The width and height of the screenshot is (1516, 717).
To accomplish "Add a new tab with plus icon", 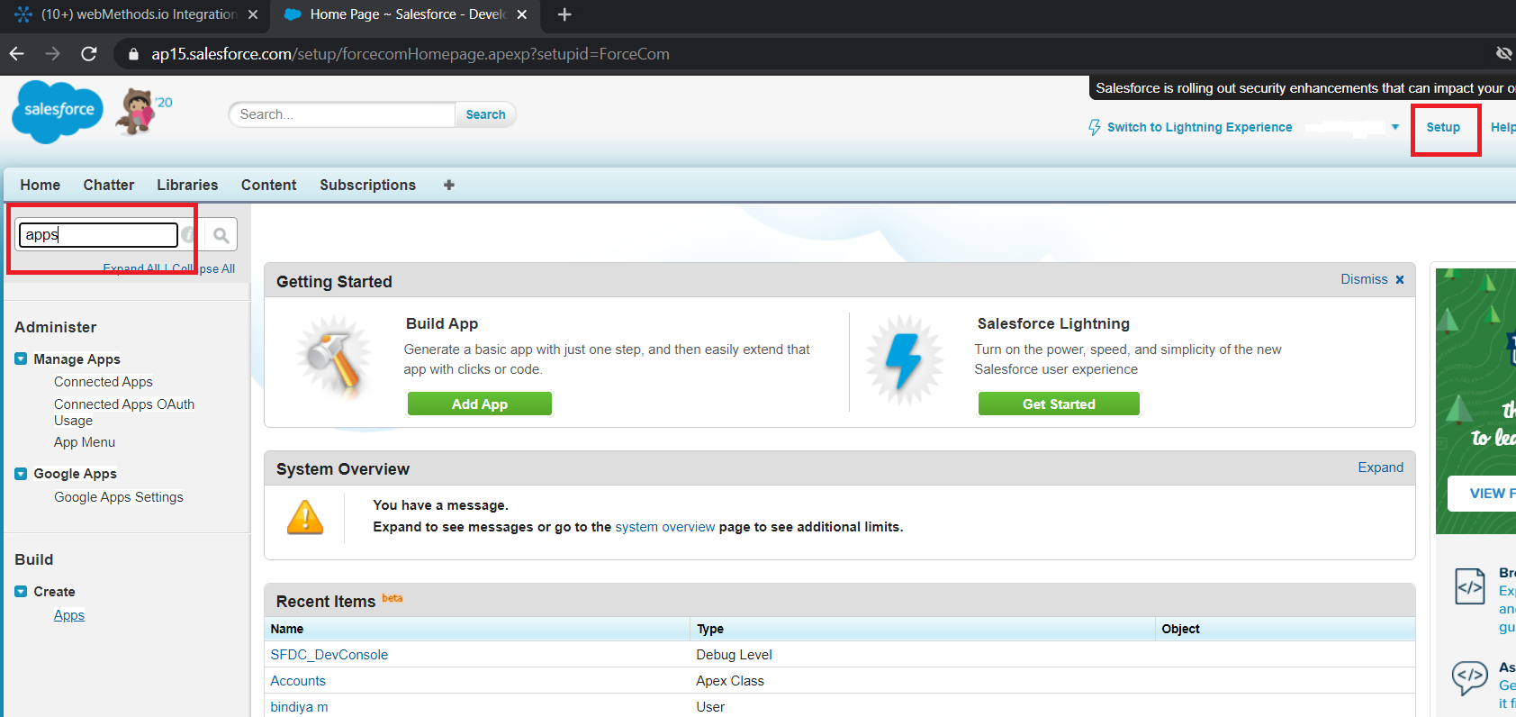I will point(449,185).
